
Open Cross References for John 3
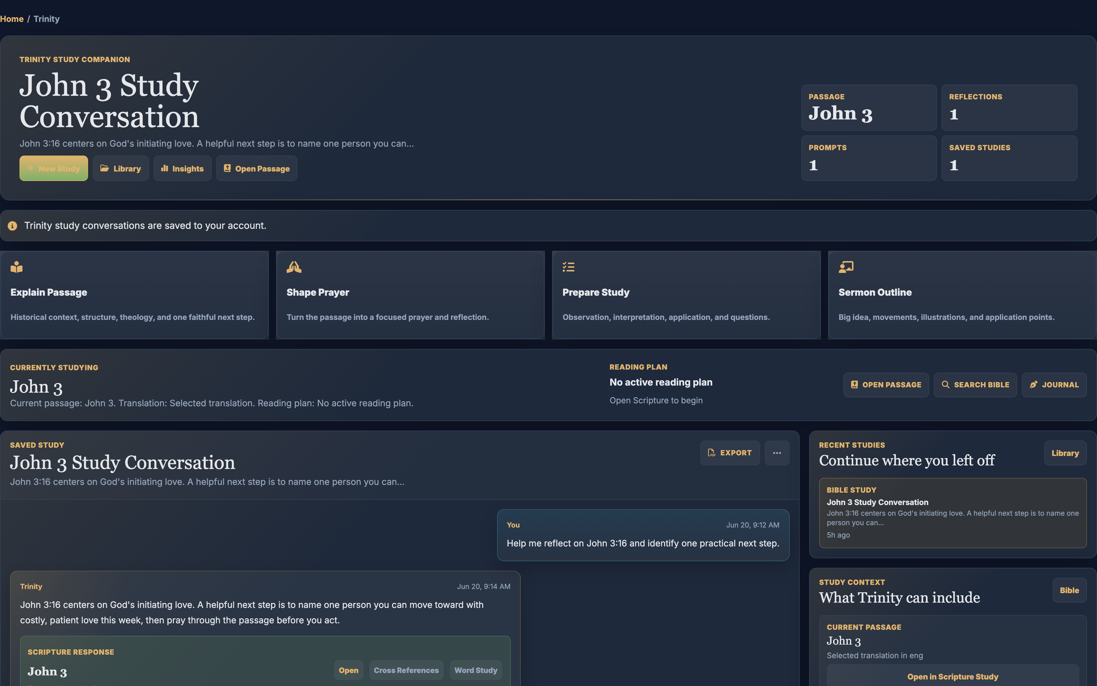(x=406, y=670)
